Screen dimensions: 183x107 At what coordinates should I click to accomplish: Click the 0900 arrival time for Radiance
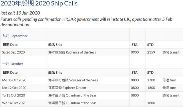(x=135, y=52)
